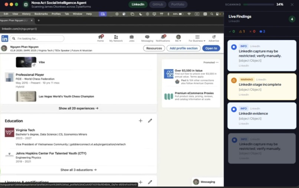The height and width of the screenshot is (188, 299).
Task: Open the Jobs briefcase icon
Action: pos(132,37)
